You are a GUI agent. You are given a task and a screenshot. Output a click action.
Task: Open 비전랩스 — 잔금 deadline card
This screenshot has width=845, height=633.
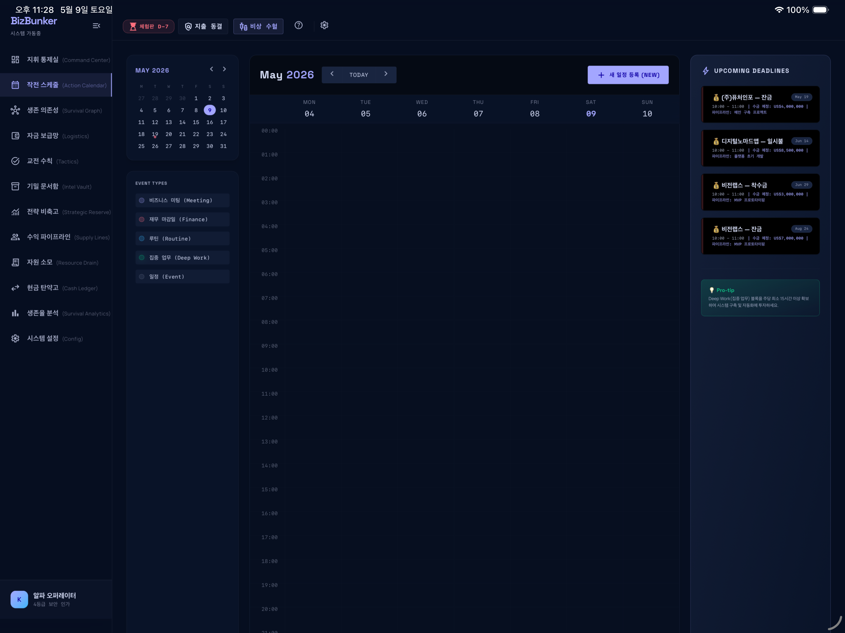point(760,236)
